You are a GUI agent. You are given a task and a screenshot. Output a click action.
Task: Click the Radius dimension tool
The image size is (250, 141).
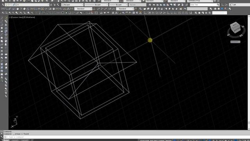[x=18, y=9]
